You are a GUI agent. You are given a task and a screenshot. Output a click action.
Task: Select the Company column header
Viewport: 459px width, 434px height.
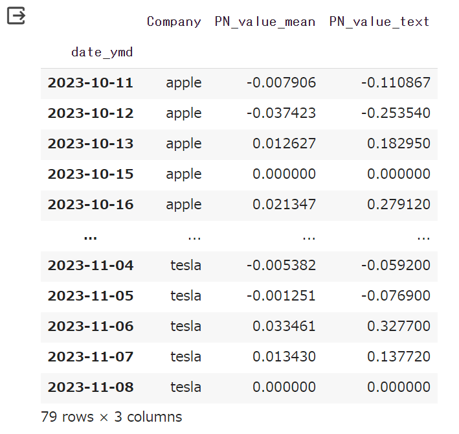tap(174, 22)
